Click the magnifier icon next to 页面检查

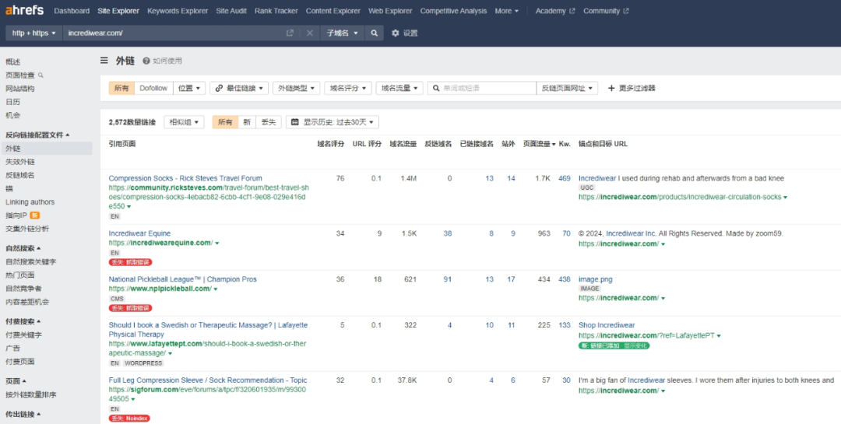(x=40, y=75)
